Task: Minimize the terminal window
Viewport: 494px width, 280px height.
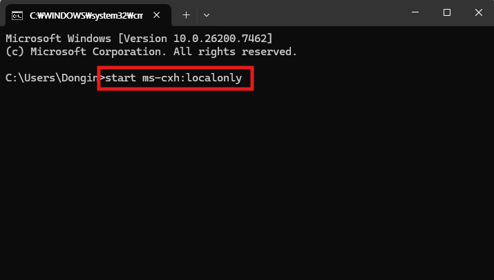Action: pyautogui.click(x=415, y=12)
